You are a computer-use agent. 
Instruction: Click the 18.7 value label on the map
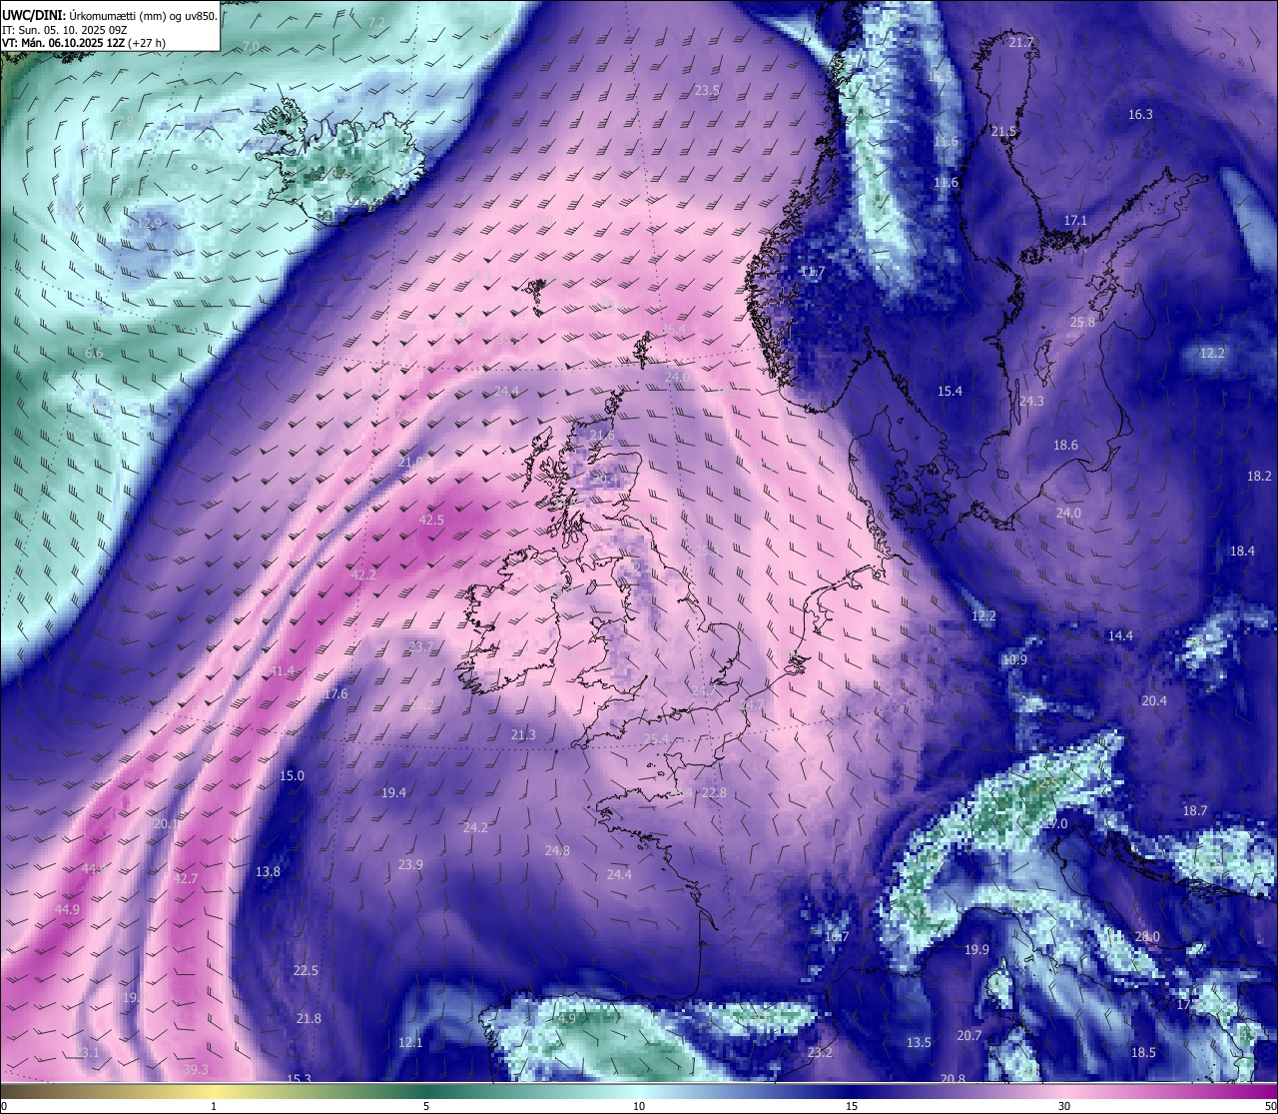pos(1195,810)
